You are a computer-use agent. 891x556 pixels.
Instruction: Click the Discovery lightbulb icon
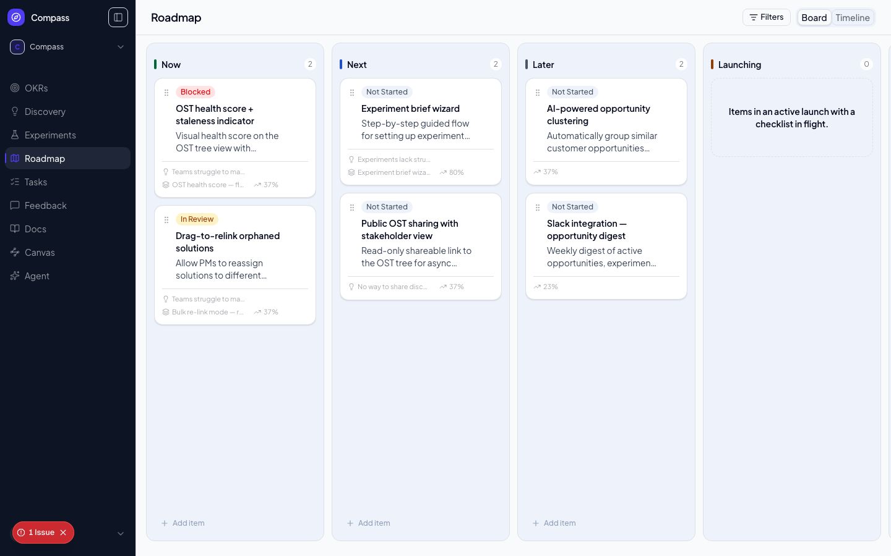pyautogui.click(x=15, y=111)
